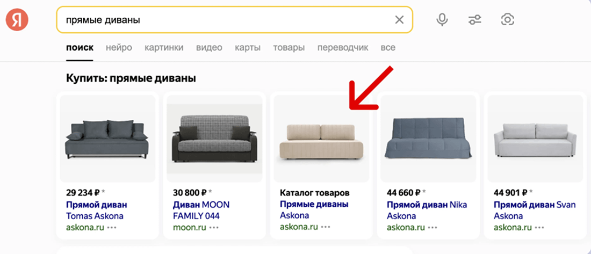Expand options dots for Svan Askona listing

coord(539,228)
